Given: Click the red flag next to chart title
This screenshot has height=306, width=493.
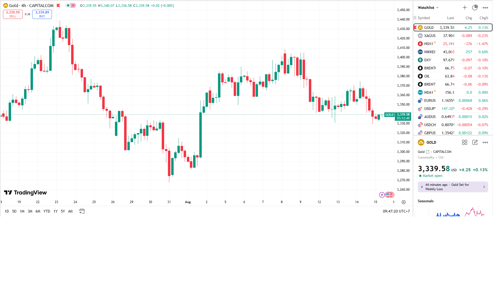Looking at the screenshot, I should coord(58,5).
